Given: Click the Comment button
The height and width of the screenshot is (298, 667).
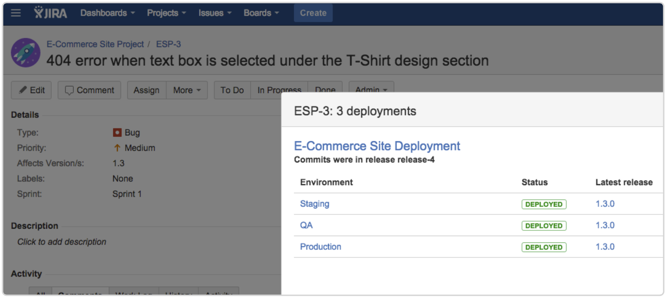Looking at the screenshot, I should pos(89,90).
